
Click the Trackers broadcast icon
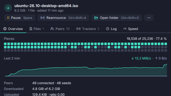tap(78, 29)
